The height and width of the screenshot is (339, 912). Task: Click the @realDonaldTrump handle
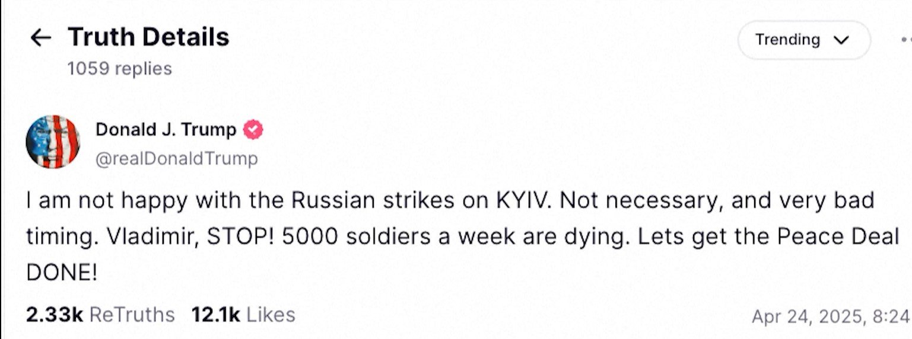pos(177,159)
